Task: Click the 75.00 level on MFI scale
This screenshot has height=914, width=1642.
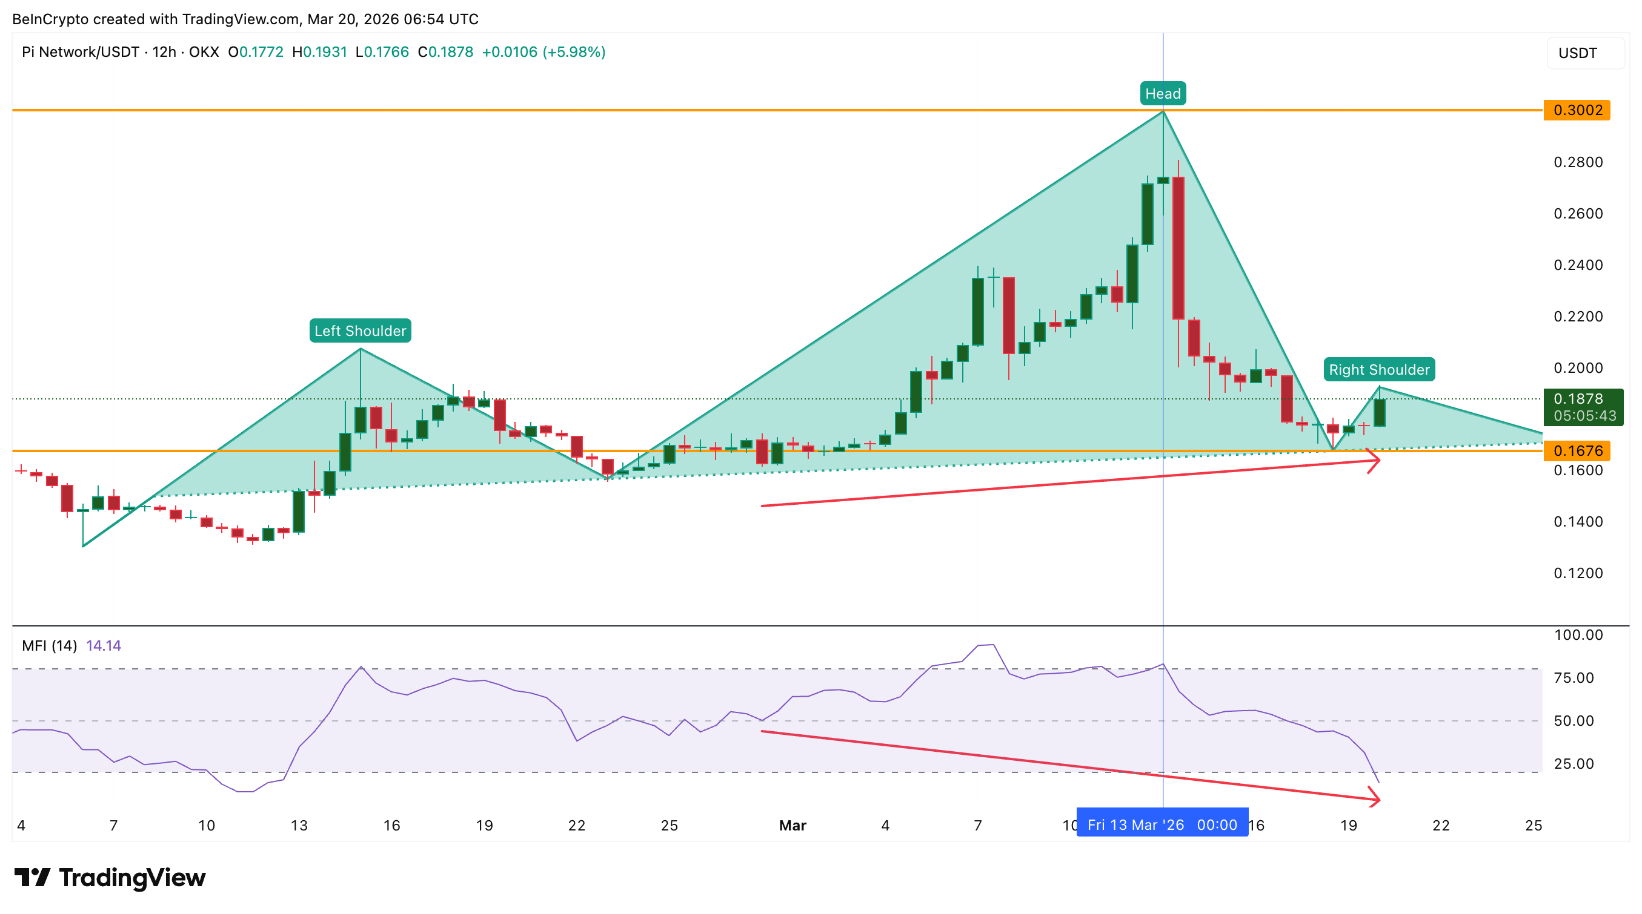Action: (x=1573, y=678)
